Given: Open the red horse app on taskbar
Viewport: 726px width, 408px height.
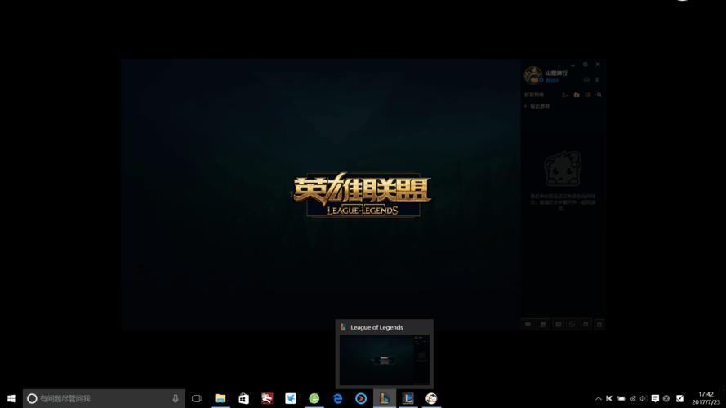Looking at the screenshot, I should click(x=267, y=398).
